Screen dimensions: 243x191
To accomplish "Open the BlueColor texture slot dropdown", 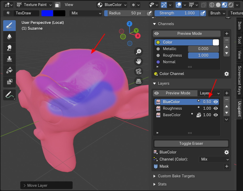I will [x=112, y=5].
